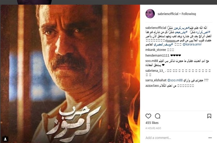Screen dimensions: 217x143
Task: Click the @soo.m88 mention in the reply
Action: 175,80
